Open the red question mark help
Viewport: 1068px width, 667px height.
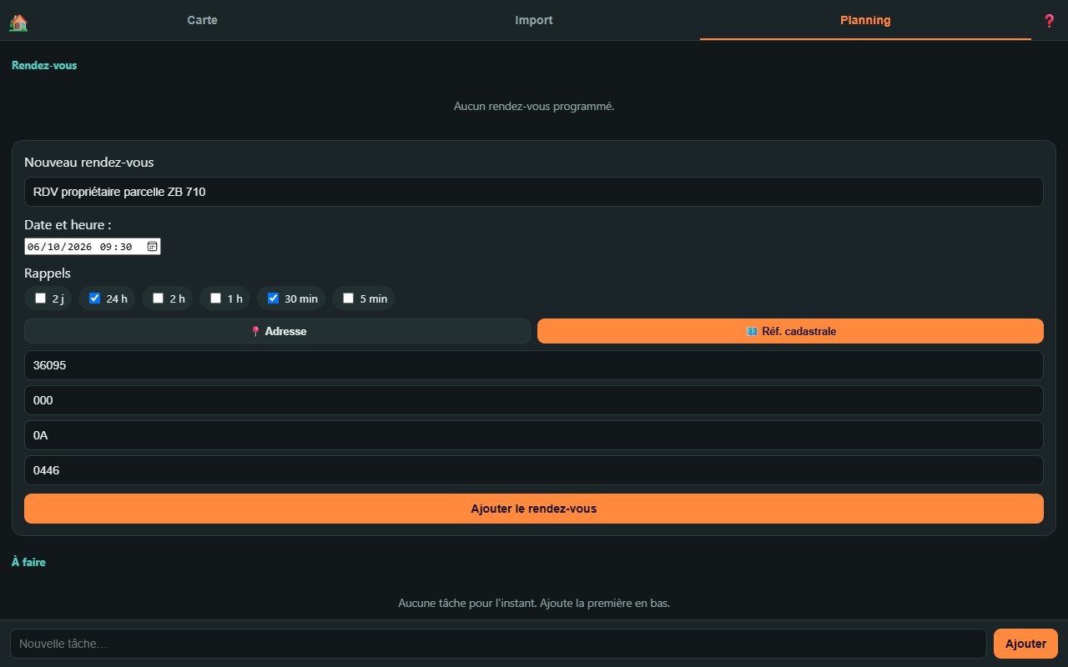tap(1050, 21)
